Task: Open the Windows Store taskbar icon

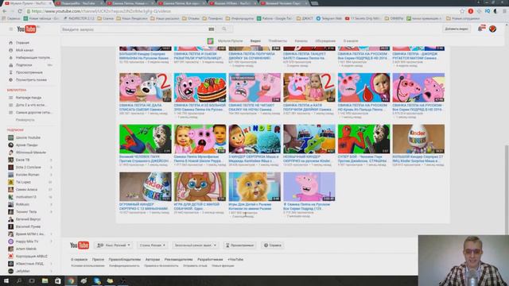Action: coord(58,280)
